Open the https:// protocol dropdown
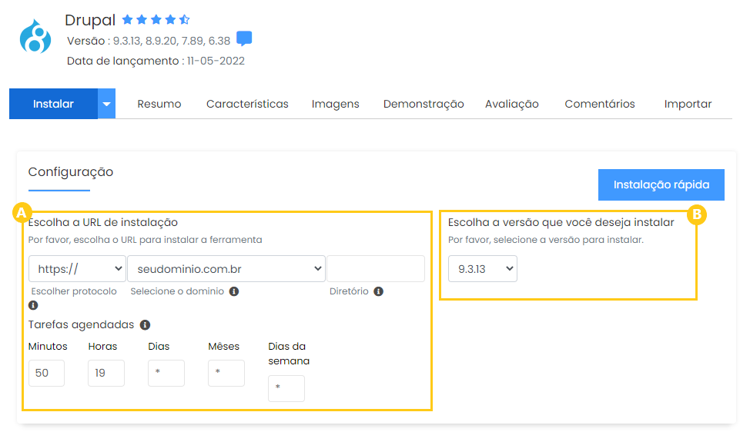The width and height of the screenshot is (750, 432). point(78,269)
